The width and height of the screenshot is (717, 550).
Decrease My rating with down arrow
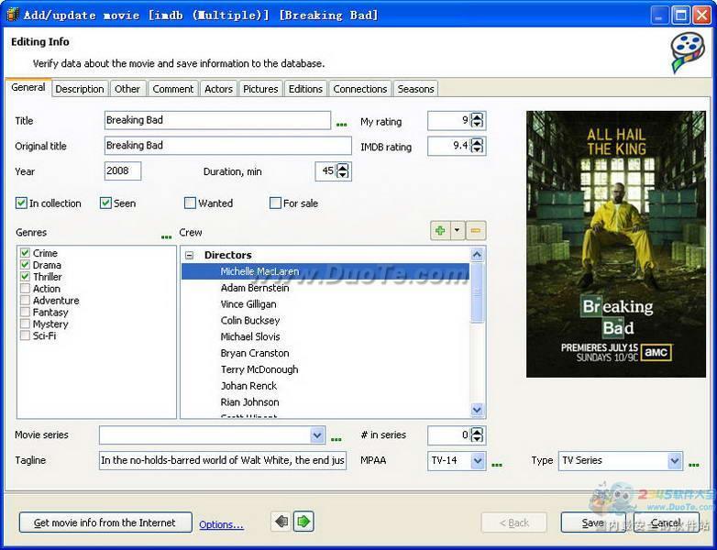point(477,125)
